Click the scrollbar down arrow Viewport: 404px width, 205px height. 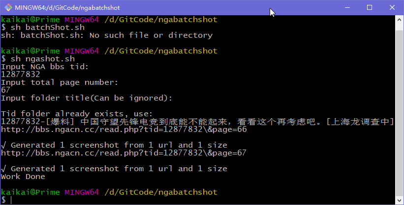click(400, 200)
